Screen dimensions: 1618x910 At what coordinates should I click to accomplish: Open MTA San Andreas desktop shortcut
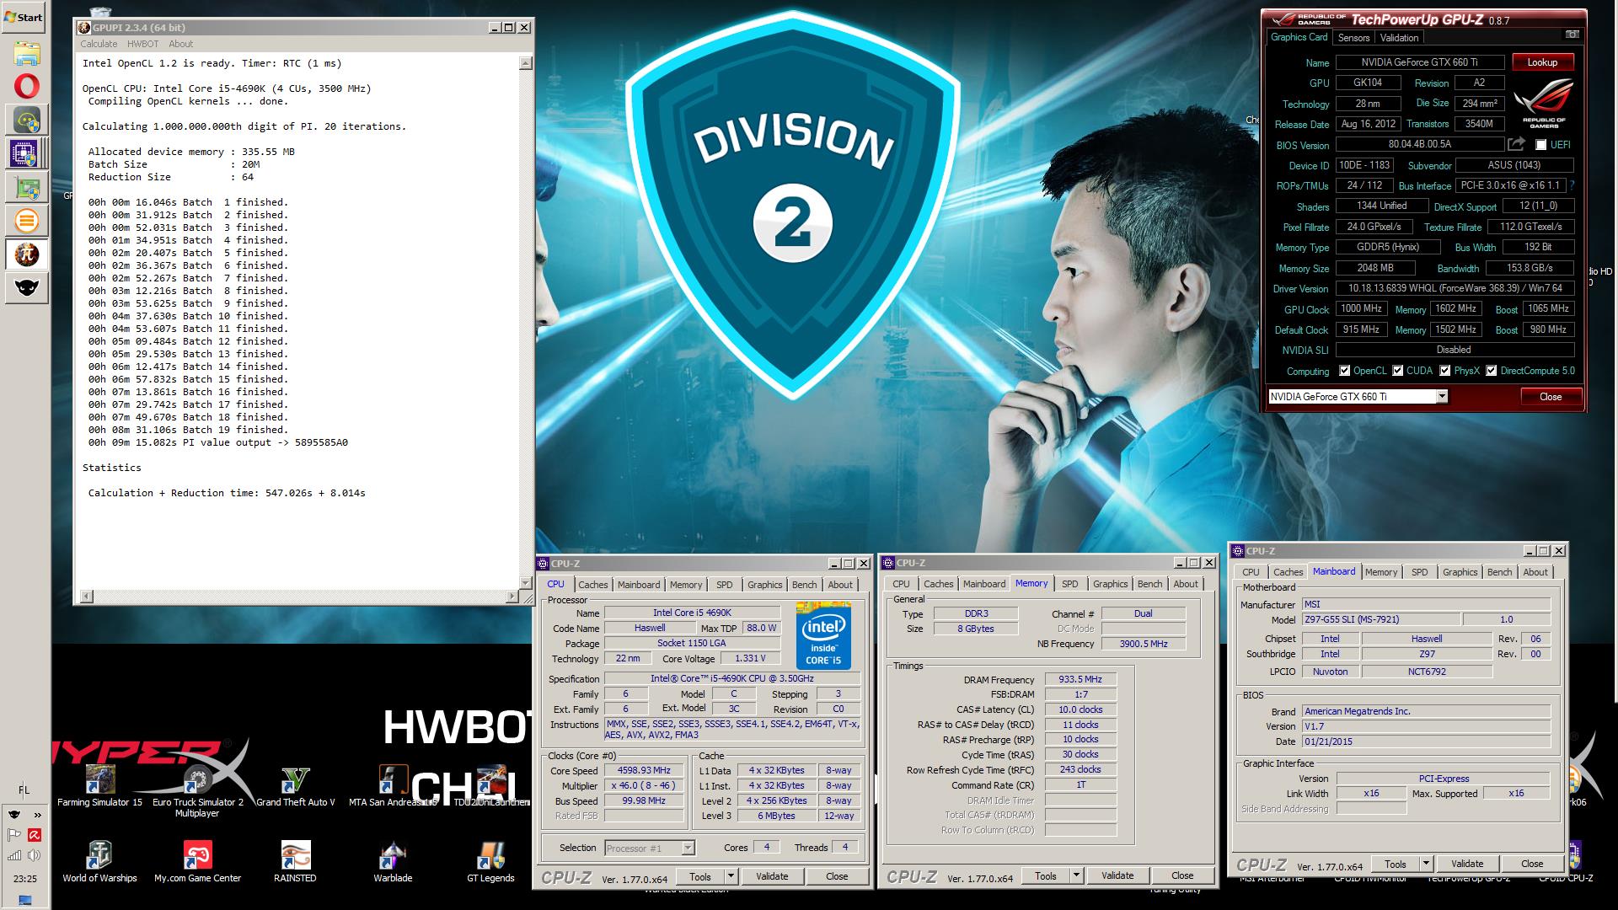point(393,786)
